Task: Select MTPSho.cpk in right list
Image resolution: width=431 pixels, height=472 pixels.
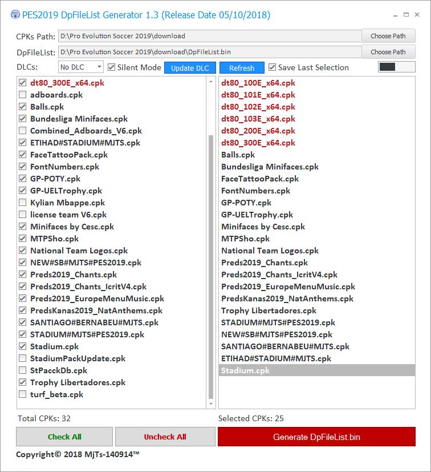Action: click(x=245, y=239)
